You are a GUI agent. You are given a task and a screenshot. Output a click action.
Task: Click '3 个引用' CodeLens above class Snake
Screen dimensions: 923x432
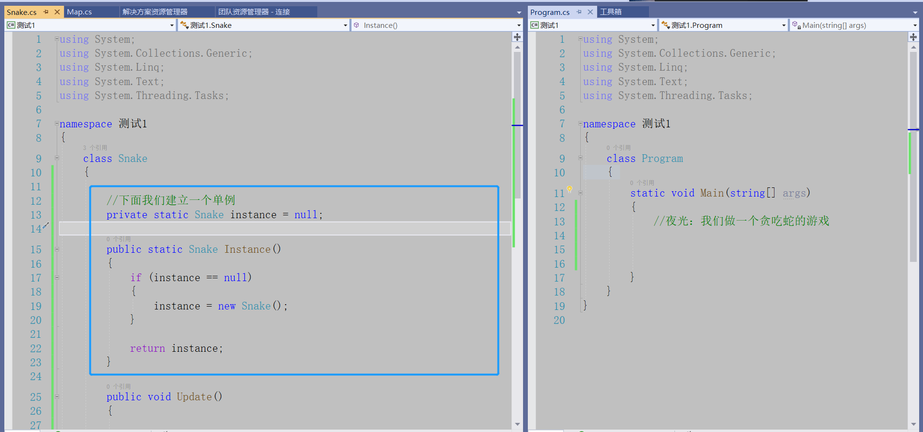pyautogui.click(x=95, y=148)
